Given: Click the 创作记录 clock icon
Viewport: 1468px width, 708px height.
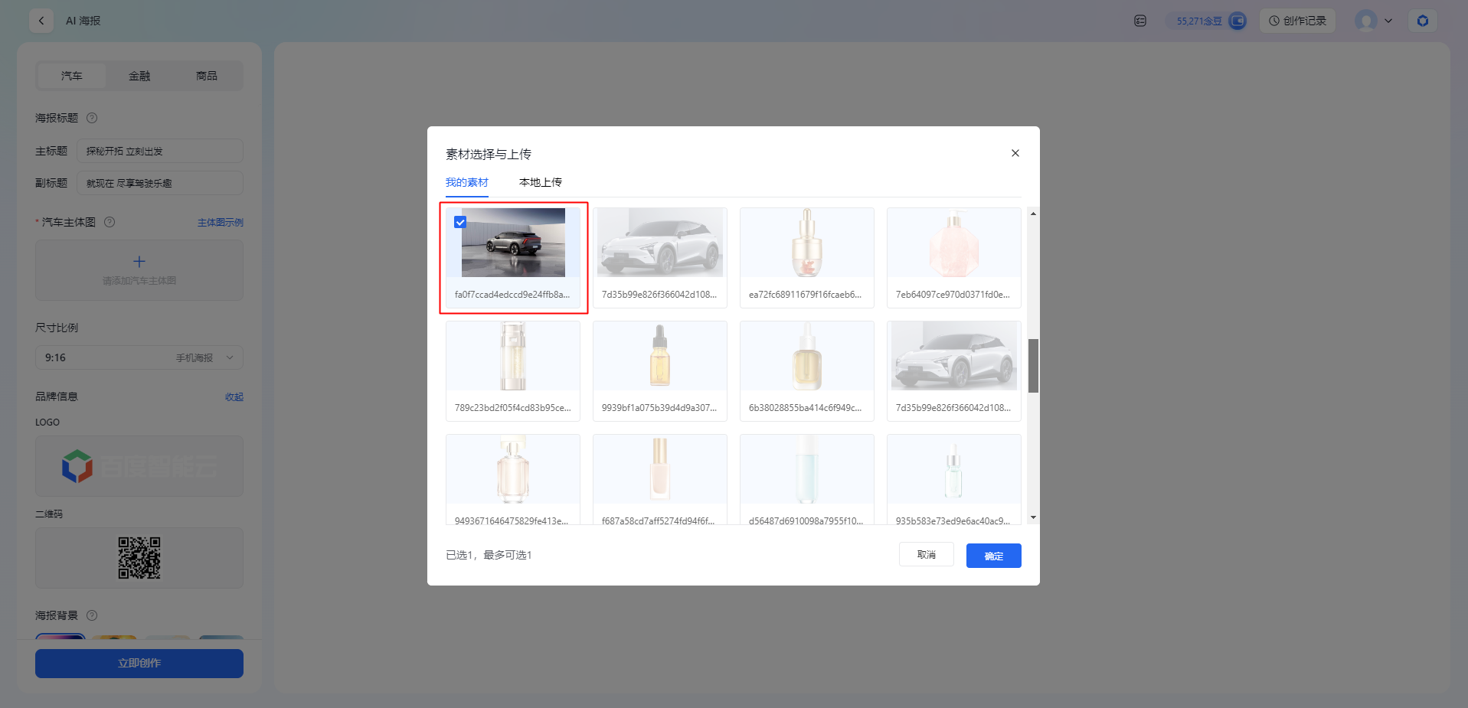Looking at the screenshot, I should [1271, 21].
